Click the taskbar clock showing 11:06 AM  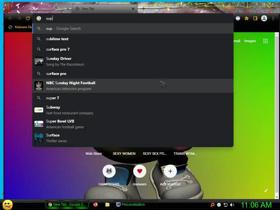pyautogui.click(x=256, y=205)
